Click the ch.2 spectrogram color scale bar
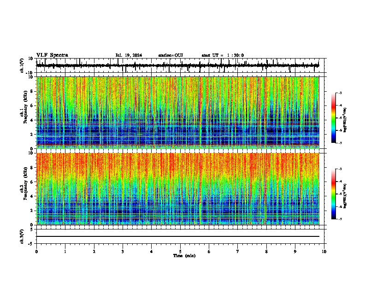The width and height of the screenshot is (365, 282). (334, 194)
